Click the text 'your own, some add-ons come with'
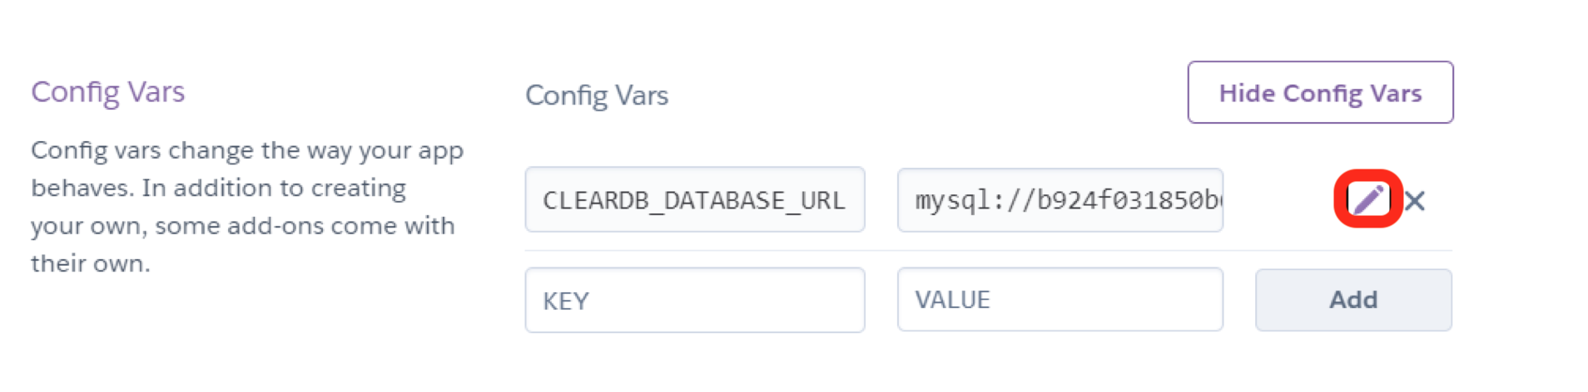 click(242, 226)
